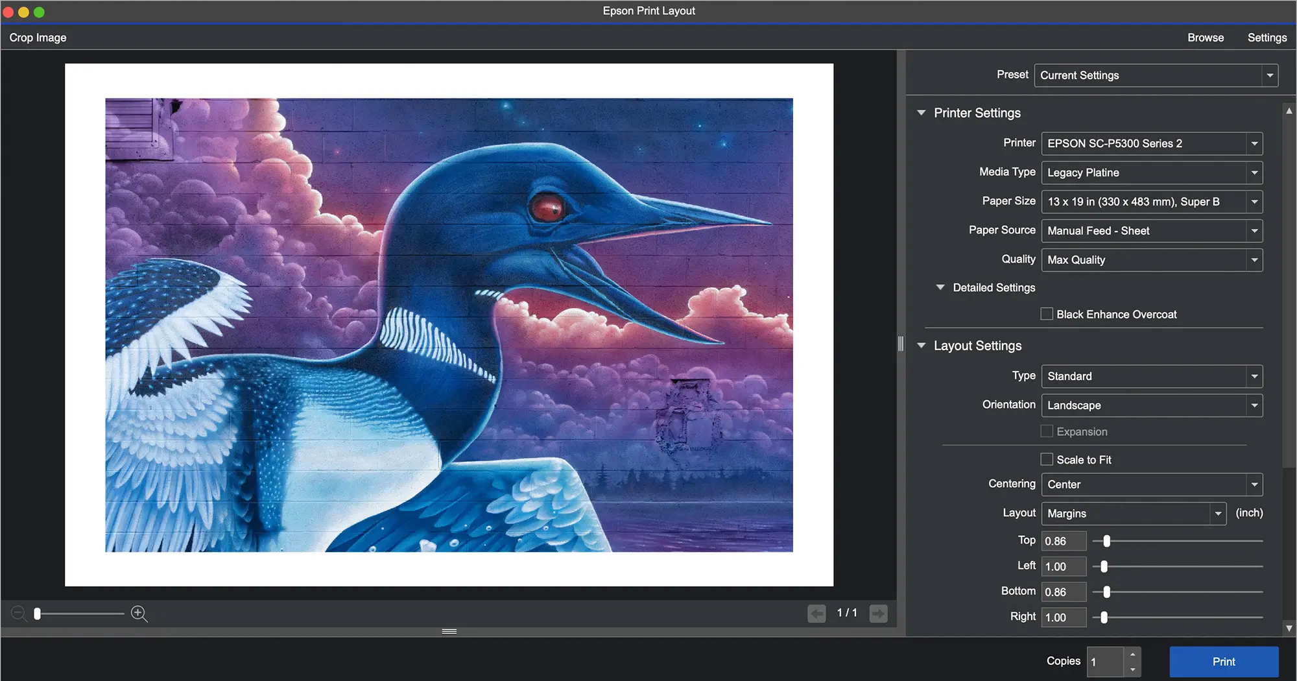Increase copies with stepper up arrow
The image size is (1297, 681).
click(x=1132, y=654)
